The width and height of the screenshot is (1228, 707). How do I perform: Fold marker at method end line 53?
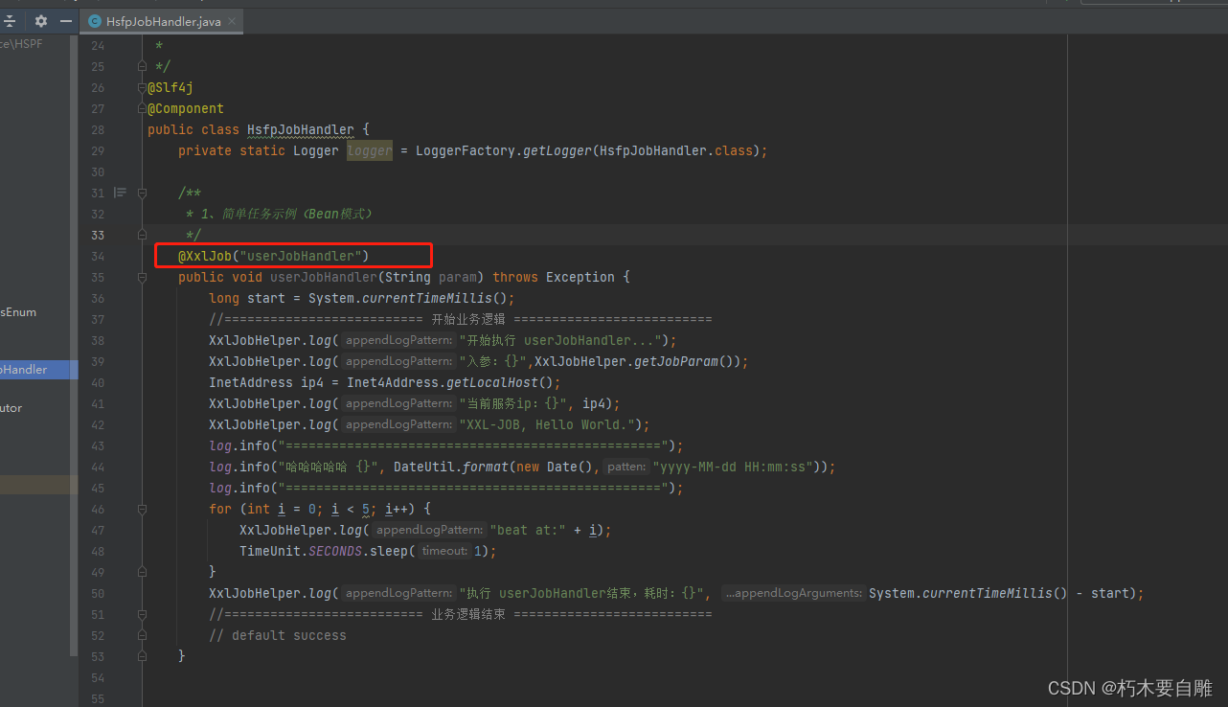pyautogui.click(x=142, y=656)
